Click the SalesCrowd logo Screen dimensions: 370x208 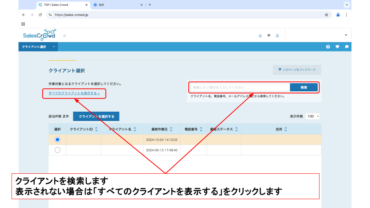pos(39,35)
